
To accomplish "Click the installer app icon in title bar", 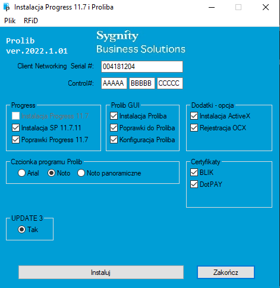I will [x=7, y=7].
